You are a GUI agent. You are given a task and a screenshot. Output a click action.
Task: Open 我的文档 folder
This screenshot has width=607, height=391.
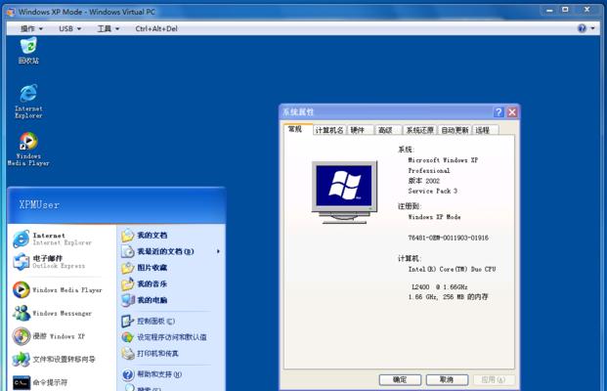click(144, 235)
